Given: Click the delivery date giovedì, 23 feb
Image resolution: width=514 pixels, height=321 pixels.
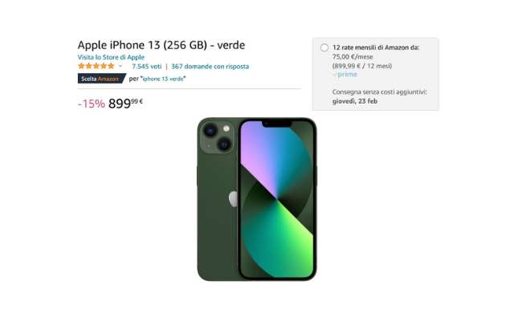Looking at the screenshot, I should coord(355,101).
